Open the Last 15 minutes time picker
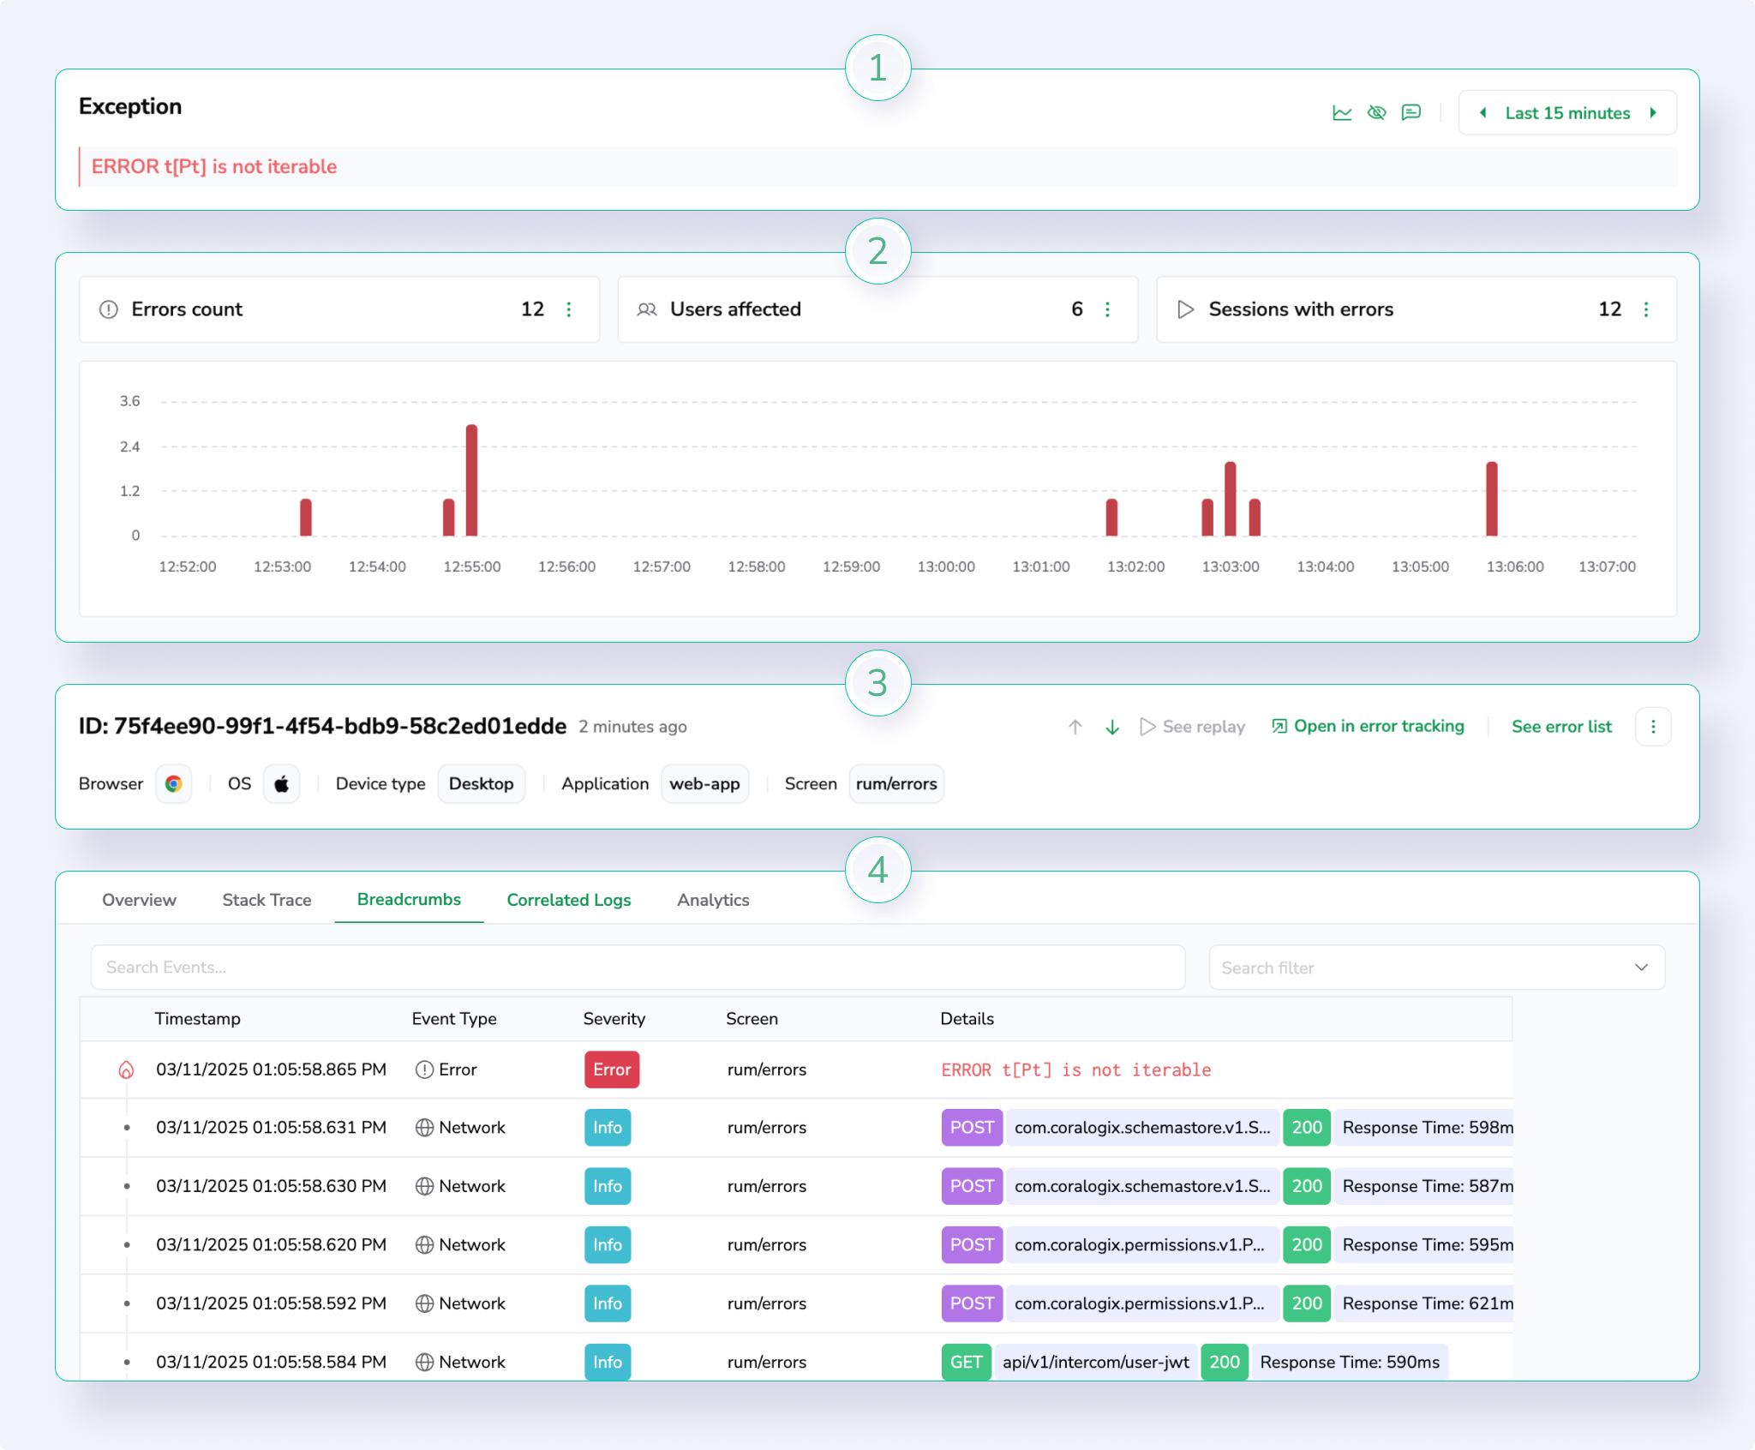The height and width of the screenshot is (1450, 1755). (1567, 113)
